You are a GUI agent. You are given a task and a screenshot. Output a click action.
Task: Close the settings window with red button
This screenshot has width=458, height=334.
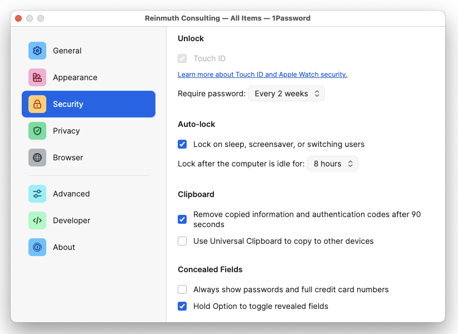click(x=18, y=18)
